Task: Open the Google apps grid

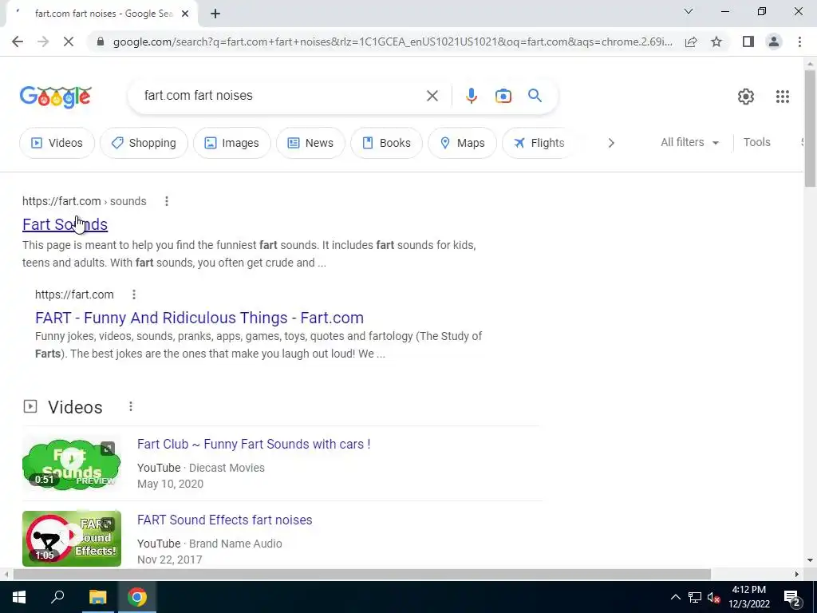Action: tap(782, 97)
